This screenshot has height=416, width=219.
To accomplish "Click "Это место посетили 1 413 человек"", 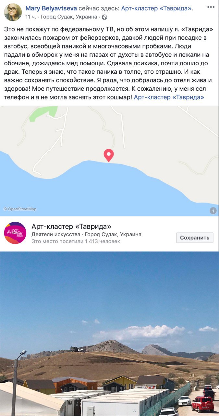I will 76,241.
